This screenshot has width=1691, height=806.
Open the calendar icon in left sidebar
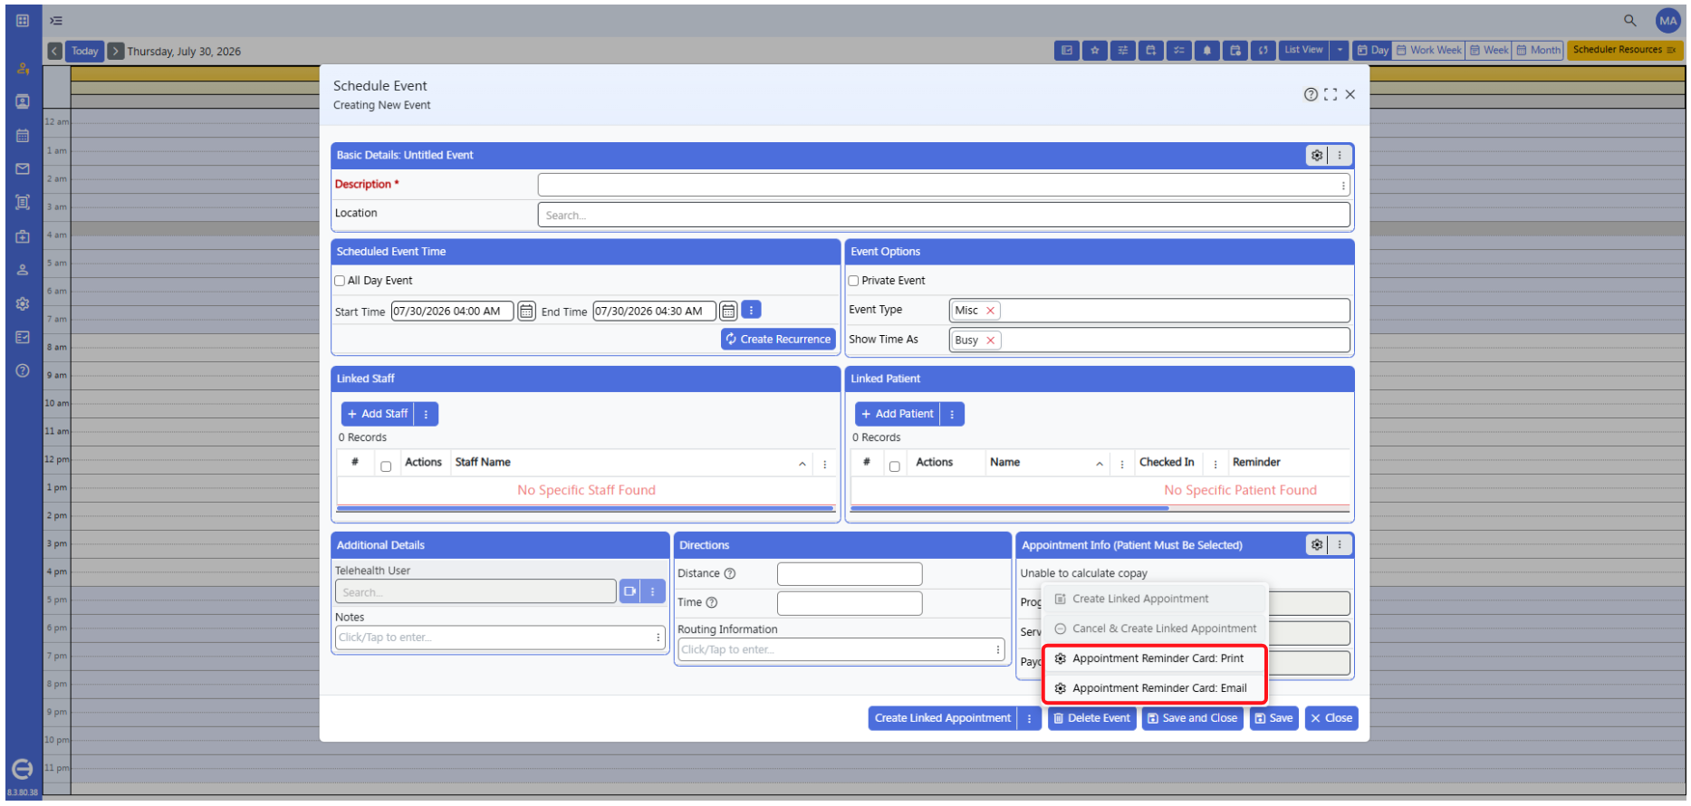coord(23,136)
